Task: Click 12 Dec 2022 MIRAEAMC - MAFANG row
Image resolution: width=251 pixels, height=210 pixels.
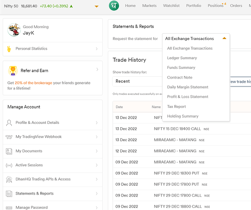Action: [182, 151]
